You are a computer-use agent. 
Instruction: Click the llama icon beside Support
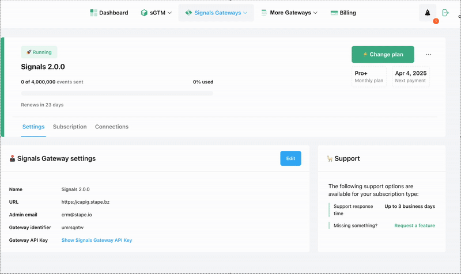tap(330, 158)
